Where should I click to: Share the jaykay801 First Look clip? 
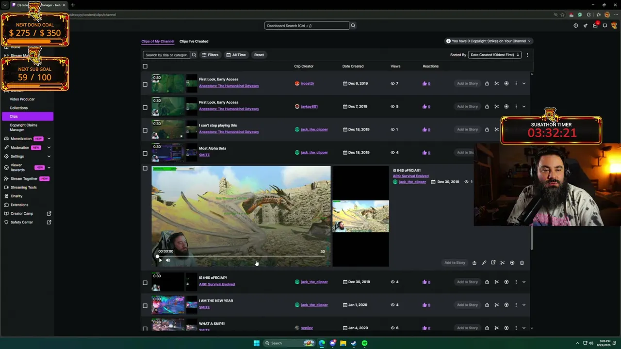487,106
